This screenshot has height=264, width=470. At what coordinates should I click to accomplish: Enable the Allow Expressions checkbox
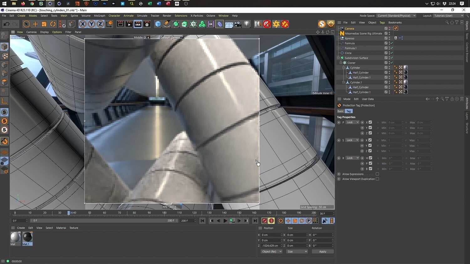coord(377,174)
